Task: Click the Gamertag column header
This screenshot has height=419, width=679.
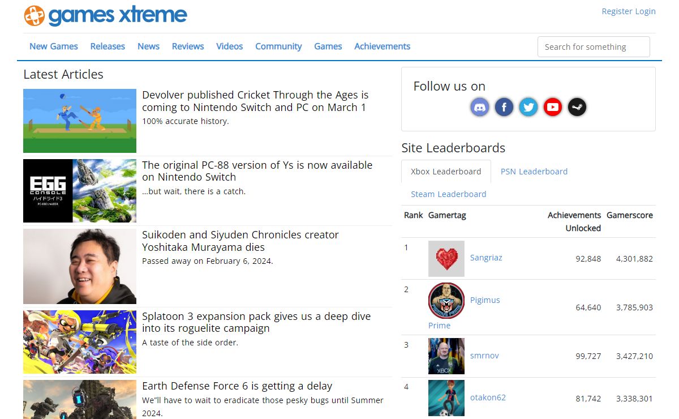Action: pos(447,215)
